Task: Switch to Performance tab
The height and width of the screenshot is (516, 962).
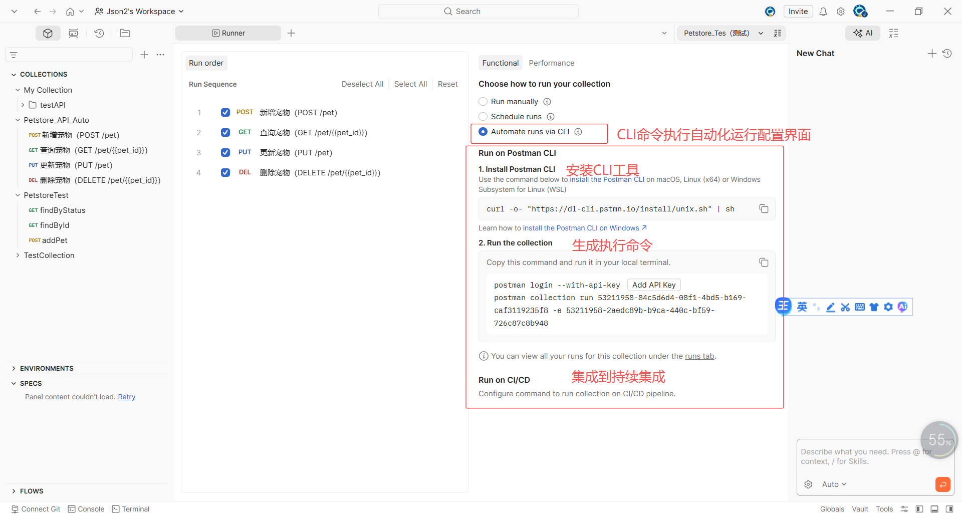Action: 552,63
